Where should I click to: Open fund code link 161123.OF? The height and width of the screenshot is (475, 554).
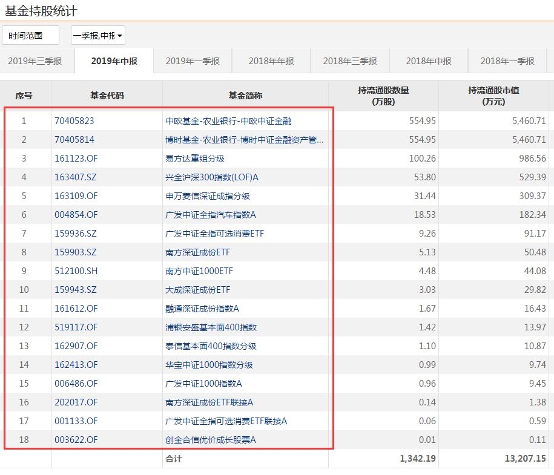(76, 159)
